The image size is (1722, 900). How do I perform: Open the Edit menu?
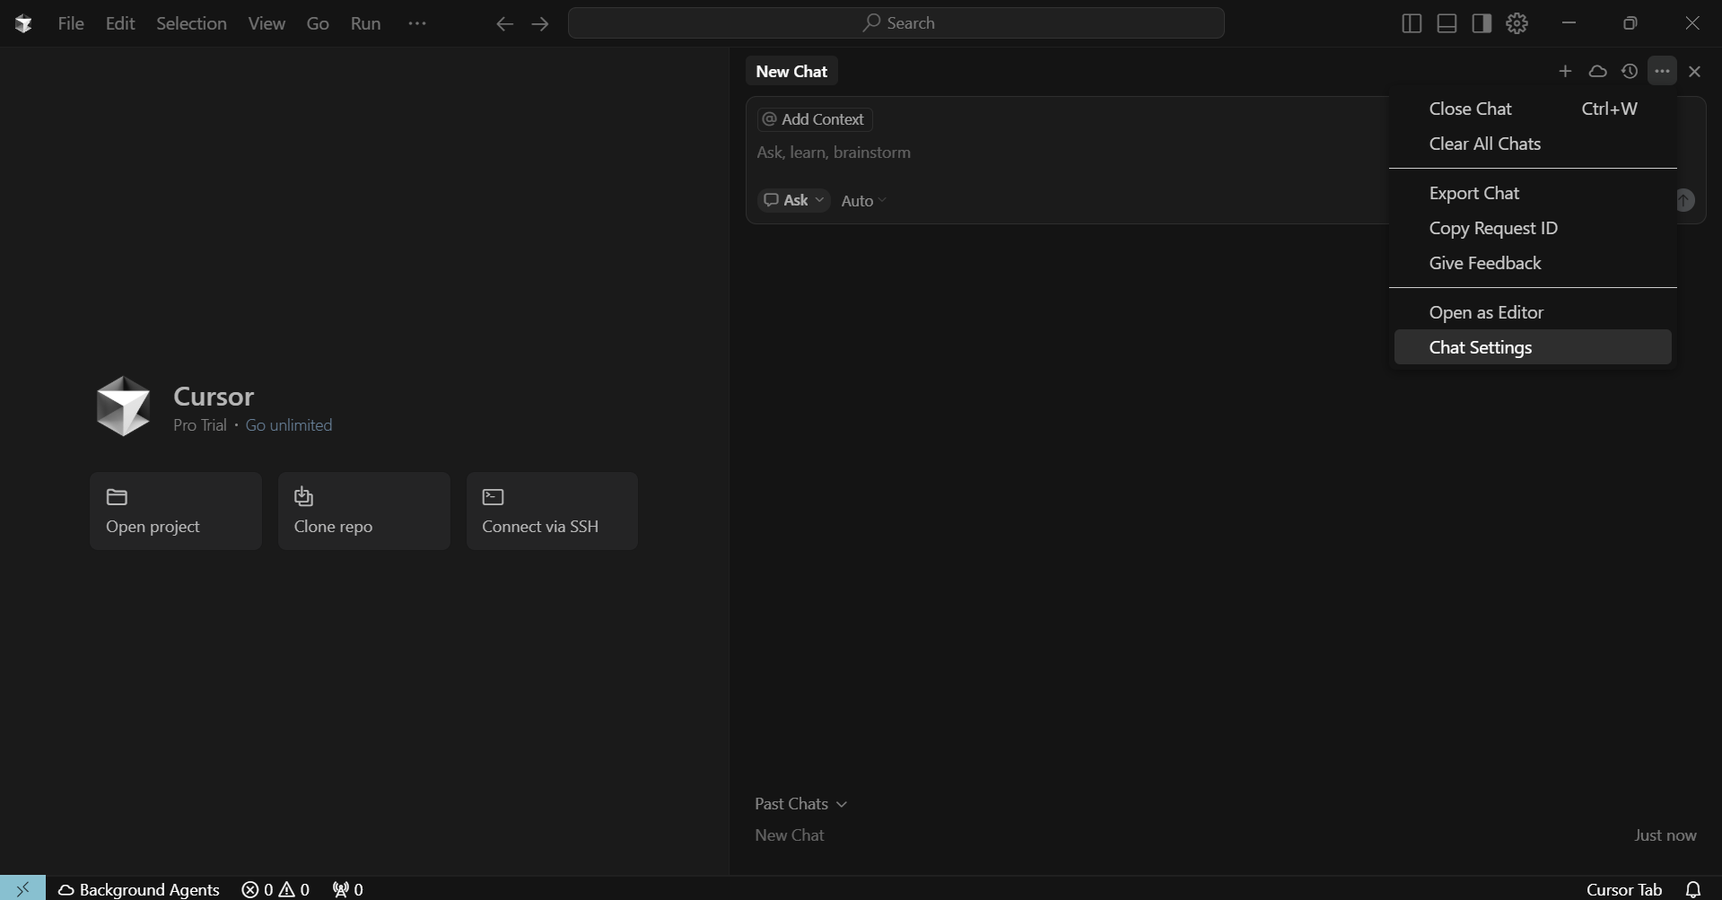point(120,23)
